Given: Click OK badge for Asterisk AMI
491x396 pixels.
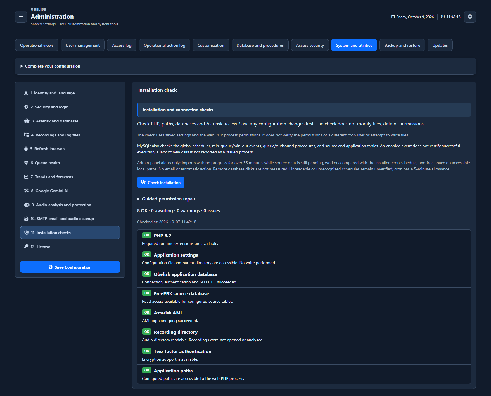Looking at the screenshot, I should [147, 312].
